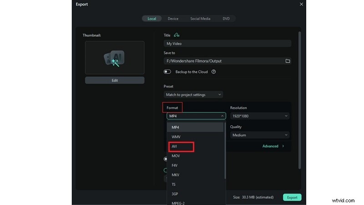Click the Backup to the Cloud help icon

(213, 72)
